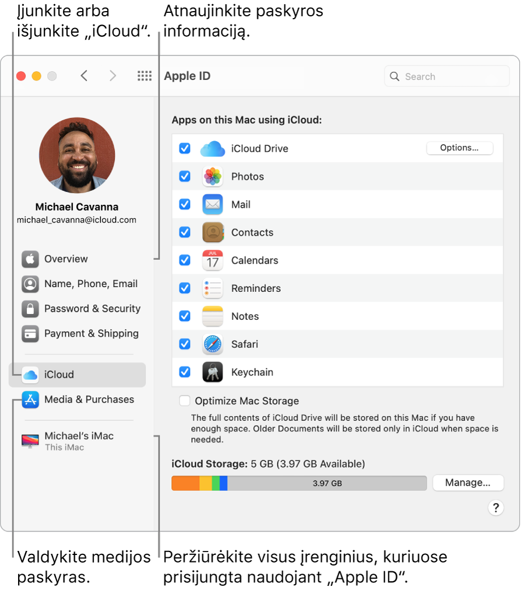
Task: Select Payment & Shipping
Action: point(77,333)
